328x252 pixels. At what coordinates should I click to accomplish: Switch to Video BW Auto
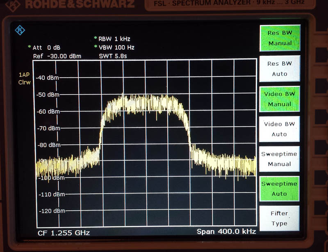coord(280,129)
